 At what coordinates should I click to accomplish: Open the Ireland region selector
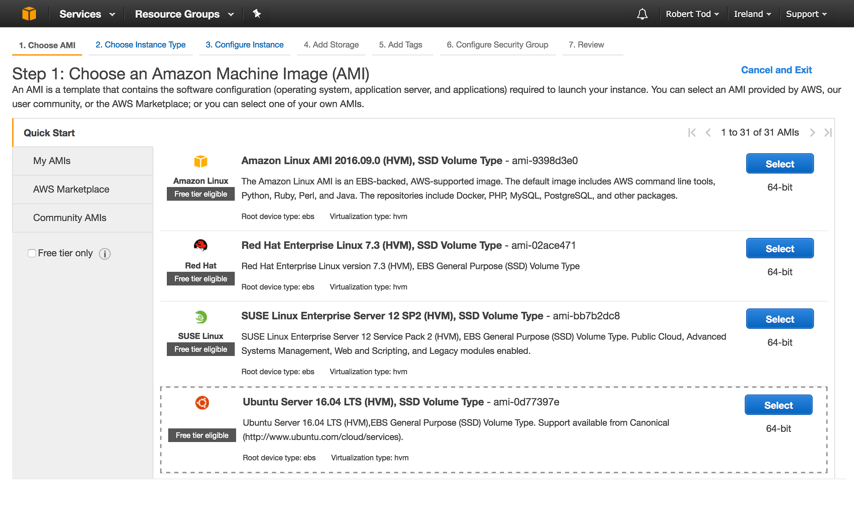[x=752, y=14]
